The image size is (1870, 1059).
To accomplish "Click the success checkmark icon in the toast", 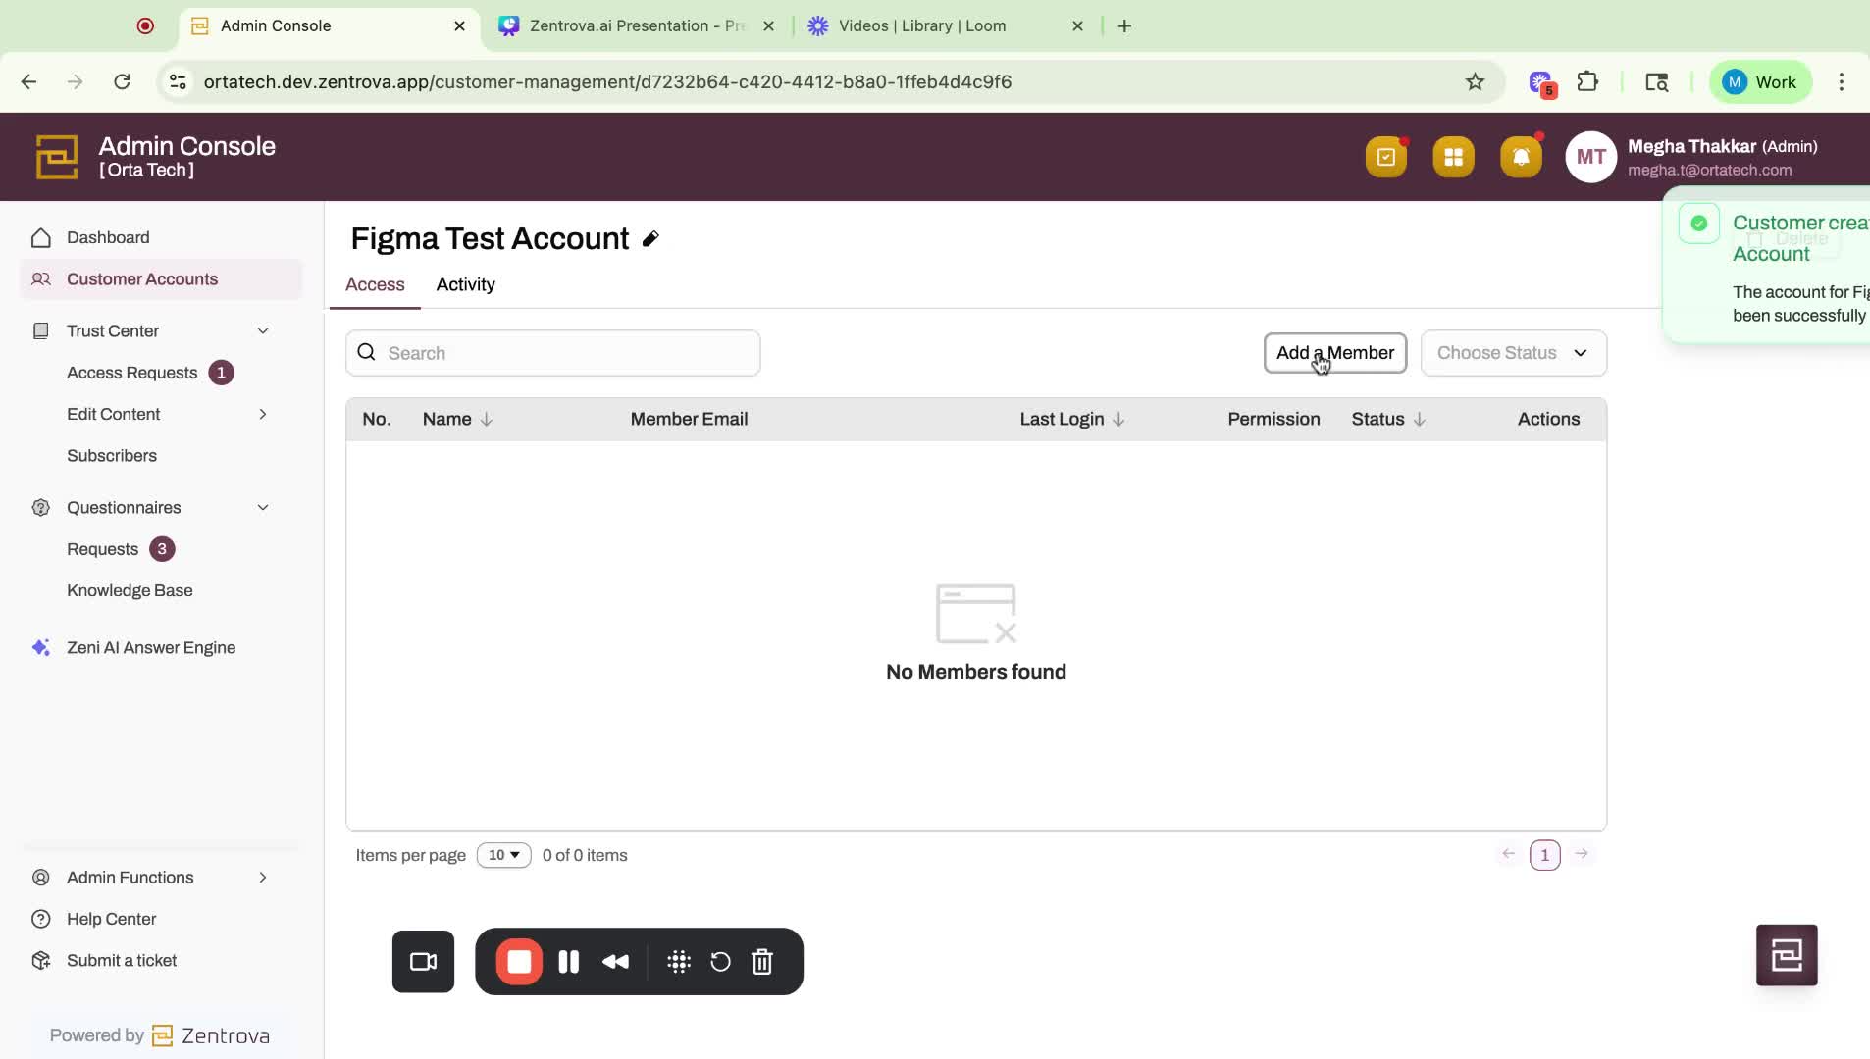I will click(1699, 224).
